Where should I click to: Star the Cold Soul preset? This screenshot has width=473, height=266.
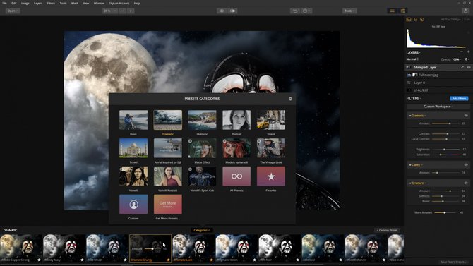(x=341, y=260)
